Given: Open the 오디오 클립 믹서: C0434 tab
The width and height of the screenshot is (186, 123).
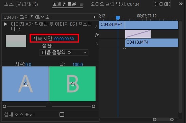Looking at the screenshot, I should click(115, 4).
